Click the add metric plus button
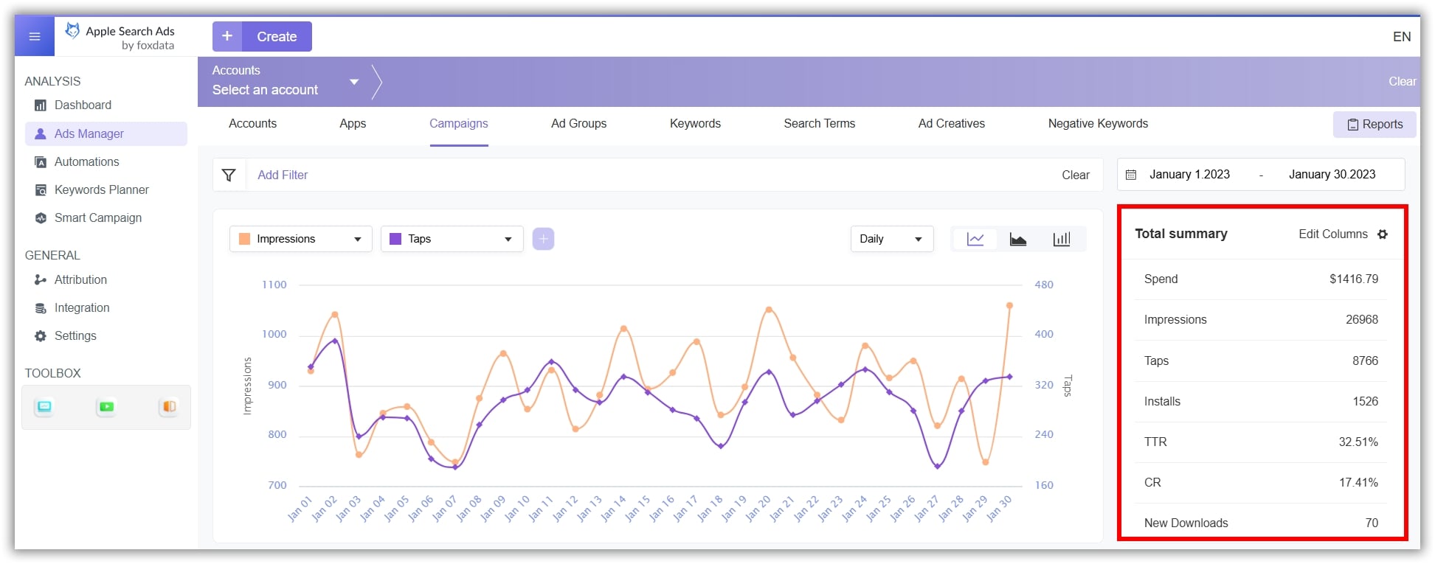1435x564 pixels. [543, 239]
